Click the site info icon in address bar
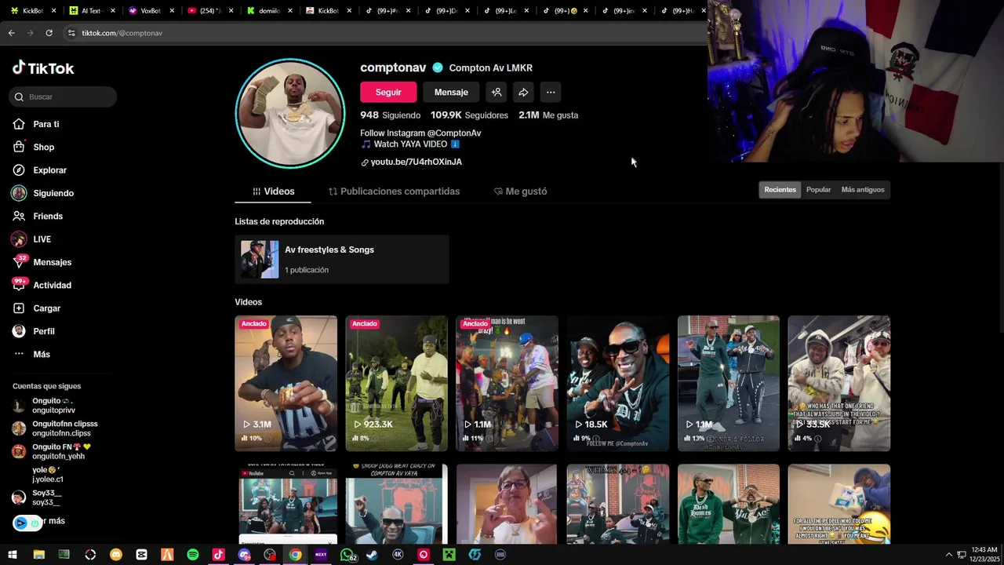Viewport: 1004px width, 565px height. pos(71,33)
